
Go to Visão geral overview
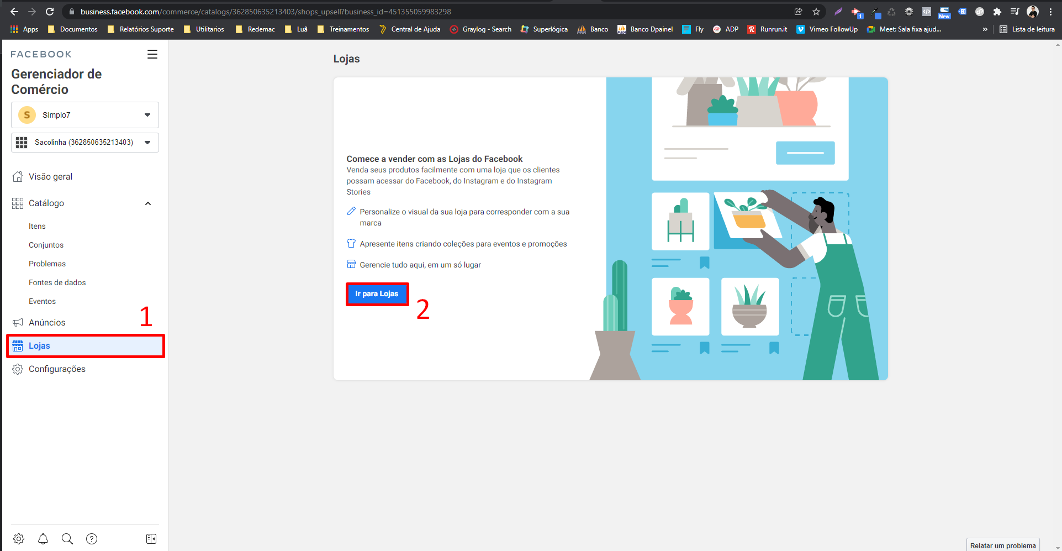[x=50, y=177]
